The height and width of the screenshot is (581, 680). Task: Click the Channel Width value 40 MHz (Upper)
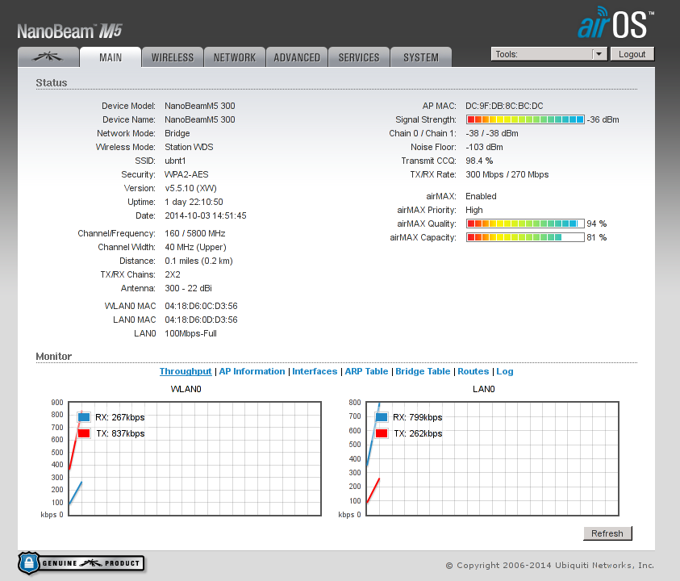point(195,247)
